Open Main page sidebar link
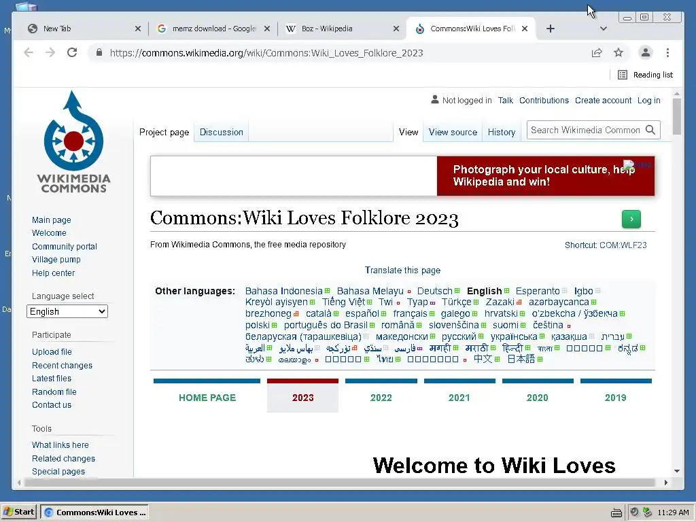 click(x=52, y=220)
